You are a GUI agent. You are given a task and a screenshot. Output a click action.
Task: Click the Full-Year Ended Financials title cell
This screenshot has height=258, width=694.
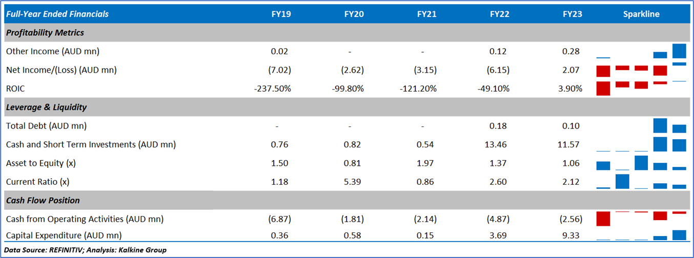(x=57, y=14)
